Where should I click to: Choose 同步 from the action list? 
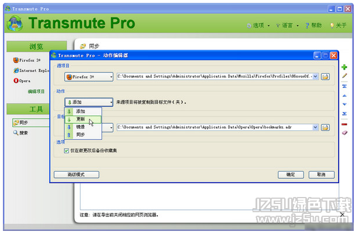pyautogui.click(x=83, y=135)
